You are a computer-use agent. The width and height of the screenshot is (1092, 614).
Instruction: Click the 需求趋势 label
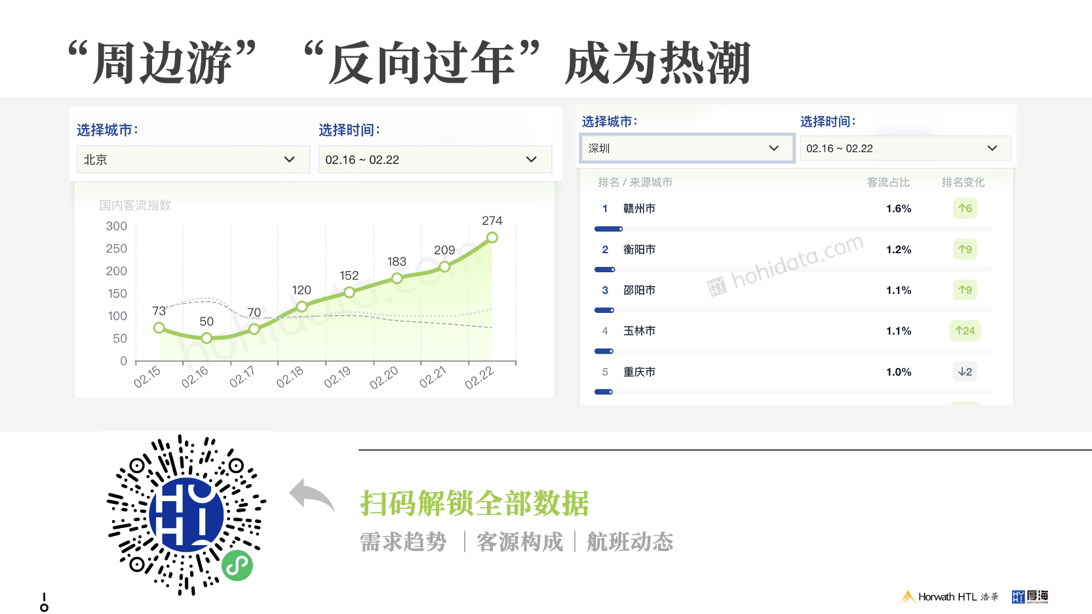pos(403,542)
